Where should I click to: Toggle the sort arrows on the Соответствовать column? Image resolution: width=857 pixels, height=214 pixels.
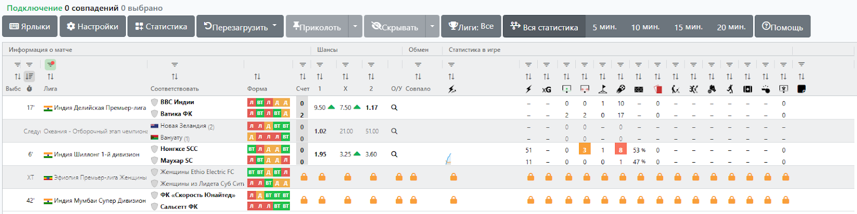175,77
